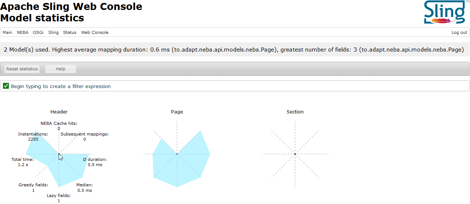Select the Page model radar chart
The image size is (470, 204).
[177, 154]
